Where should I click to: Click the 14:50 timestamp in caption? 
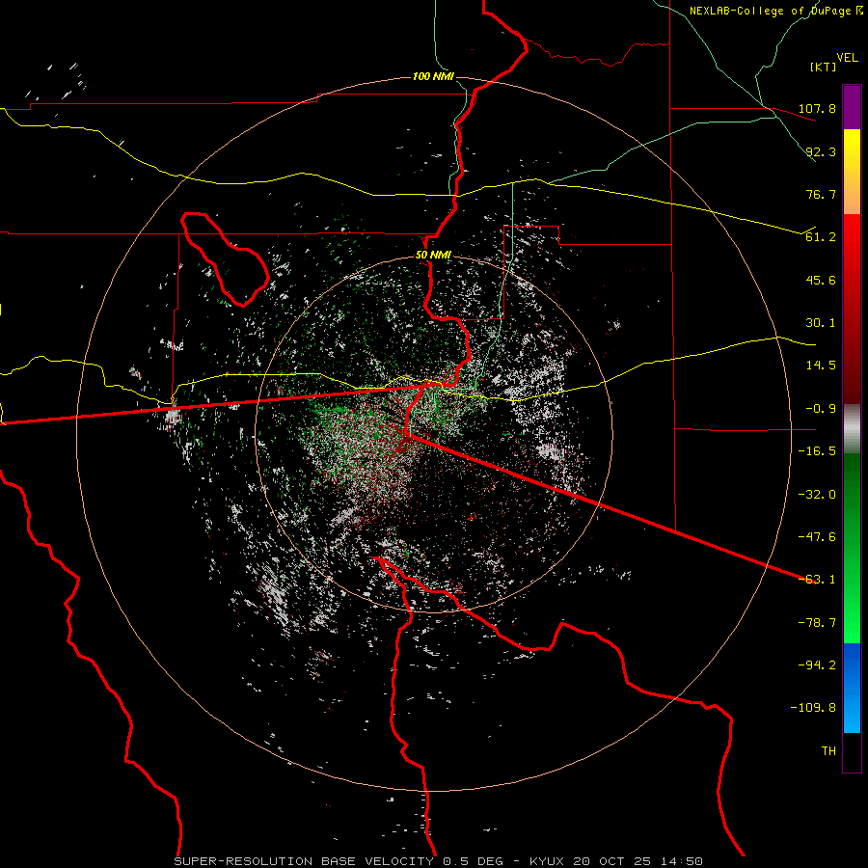pyautogui.click(x=683, y=861)
